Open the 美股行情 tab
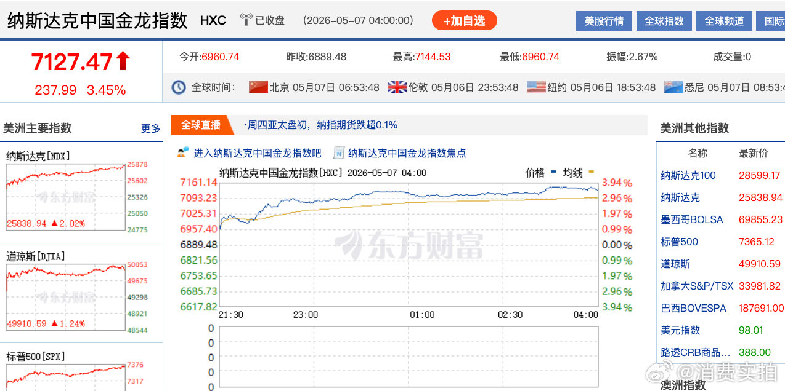This screenshot has width=785, height=391. [604, 21]
